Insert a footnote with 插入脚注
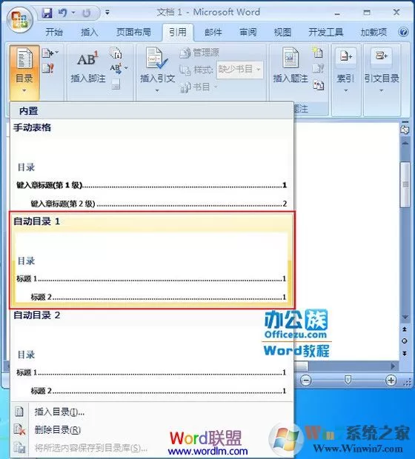This screenshot has width=415, height=459. coord(88,67)
